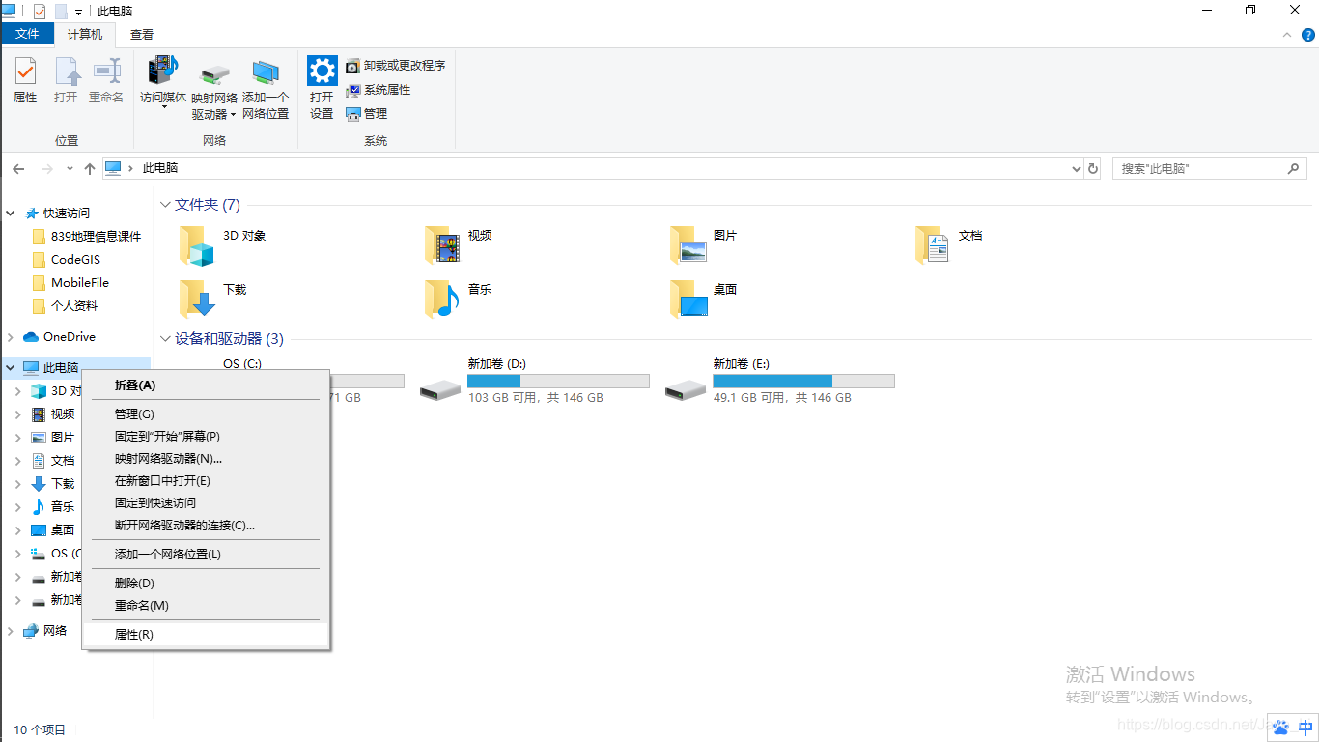1319x742 pixels.
Task: Select CodeGIS folder in quick access
Action: tap(66, 260)
